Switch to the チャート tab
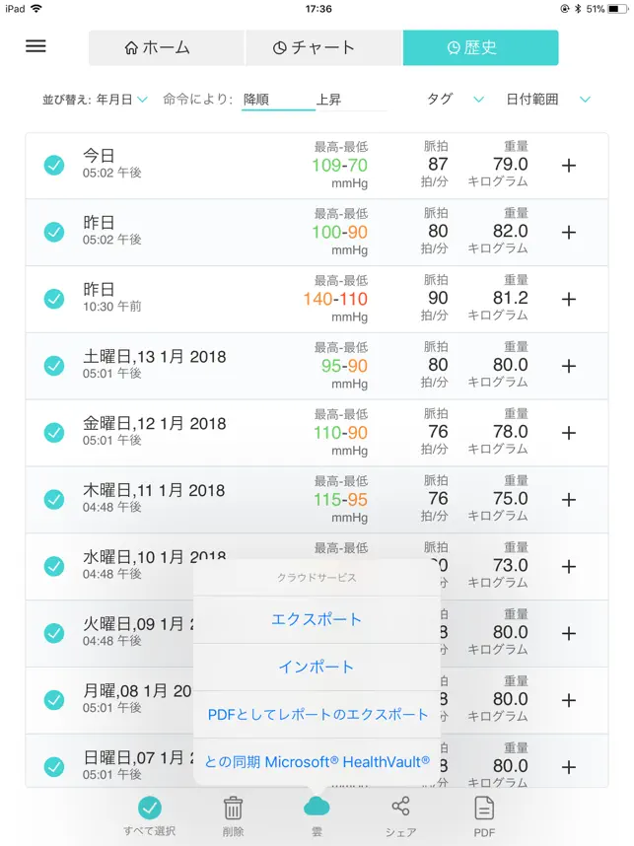 click(323, 47)
